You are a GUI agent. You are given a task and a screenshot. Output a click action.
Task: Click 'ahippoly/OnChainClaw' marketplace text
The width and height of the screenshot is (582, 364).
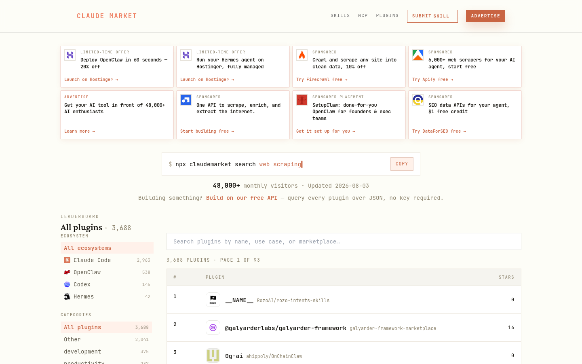(x=274, y=356)
